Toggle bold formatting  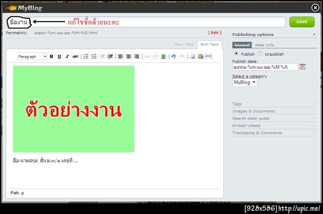[x=51, y=56]
